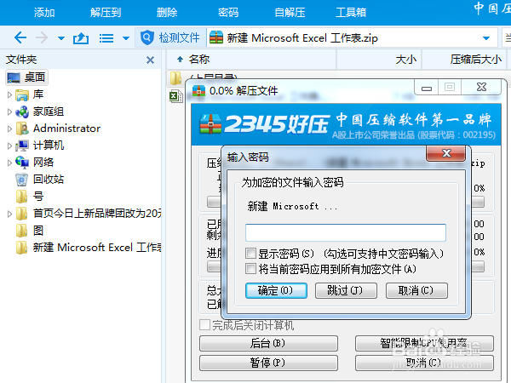Image resolution: width=511 pixels, height=383 pixels.
Task: Select 桌面 in the folder tree
Action: point(26,77)
